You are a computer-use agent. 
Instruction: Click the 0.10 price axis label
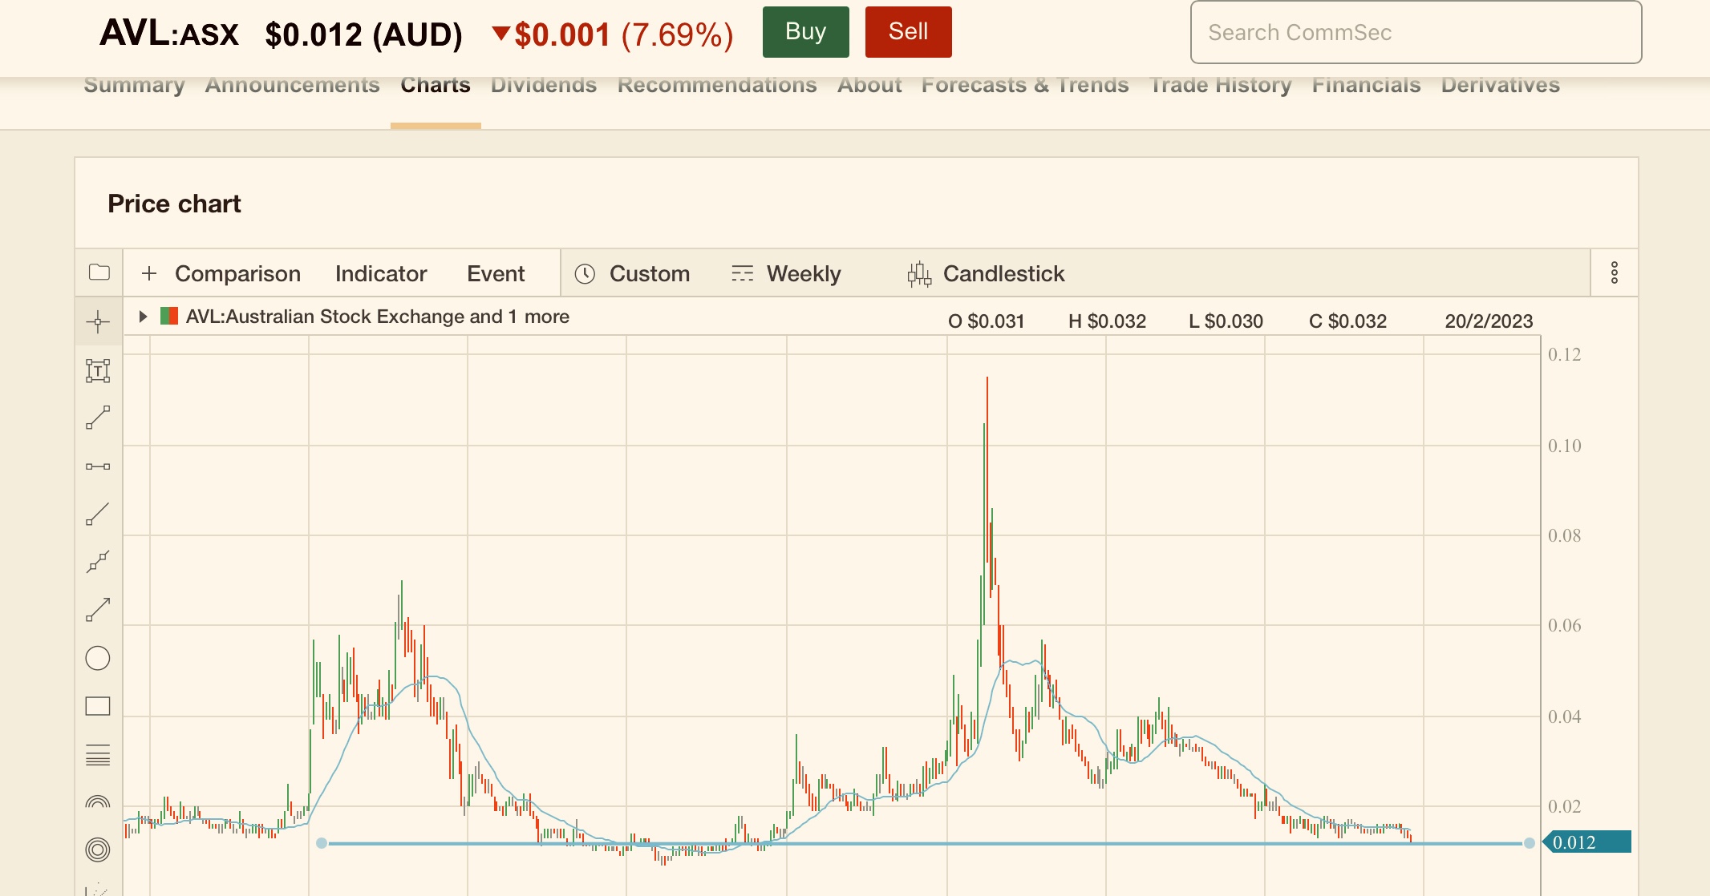click(1564, 446)
